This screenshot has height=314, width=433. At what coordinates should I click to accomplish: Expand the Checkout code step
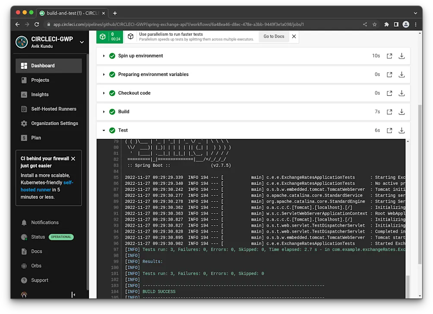pyautogui.click(x=103, y=93)
